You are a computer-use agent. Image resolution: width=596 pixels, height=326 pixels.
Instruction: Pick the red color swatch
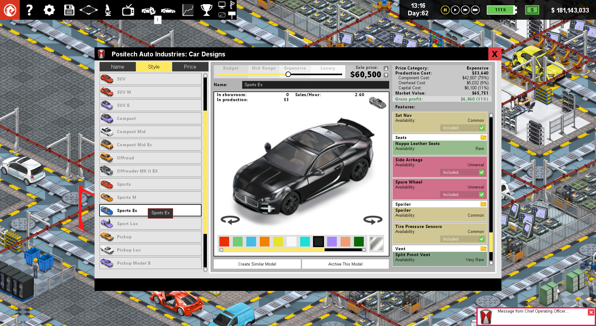(x=224, y=241)
